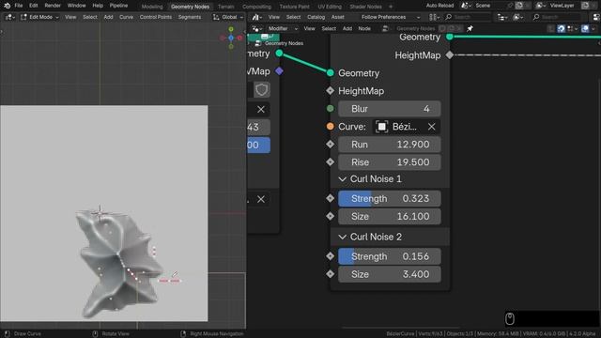Switch to the Modeling workspace tab
The image size is (601, 338).
coord(152,7)
